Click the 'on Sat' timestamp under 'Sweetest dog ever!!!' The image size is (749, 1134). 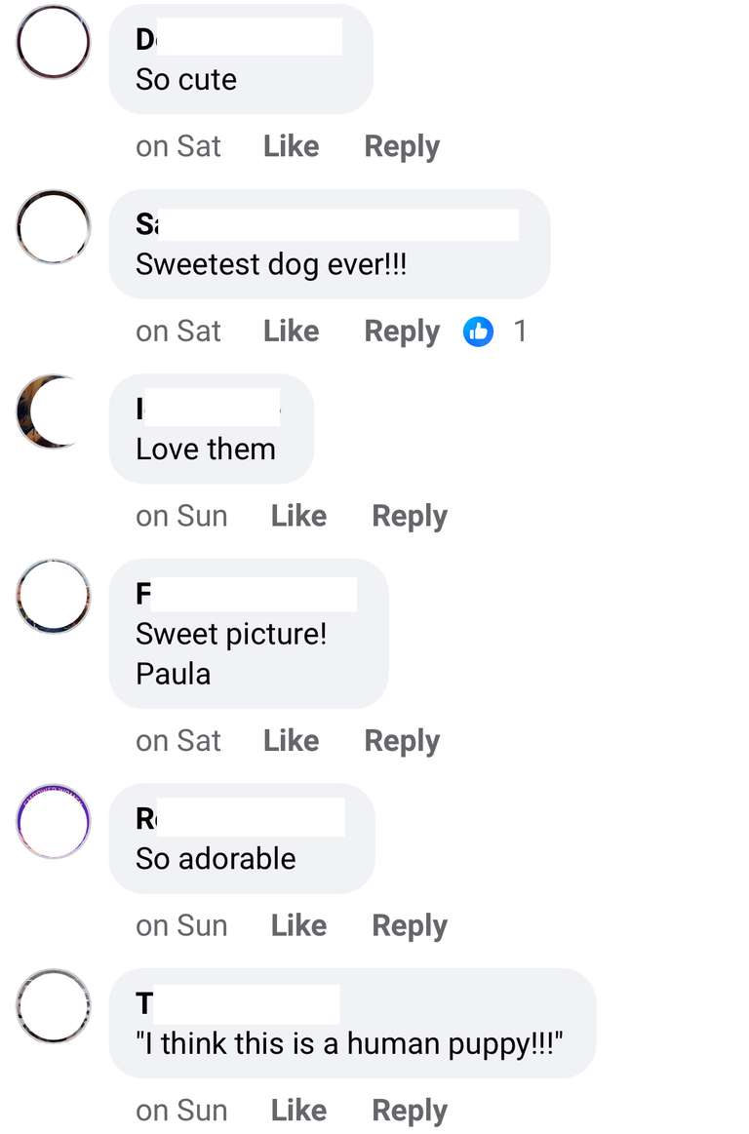[179, 332]
